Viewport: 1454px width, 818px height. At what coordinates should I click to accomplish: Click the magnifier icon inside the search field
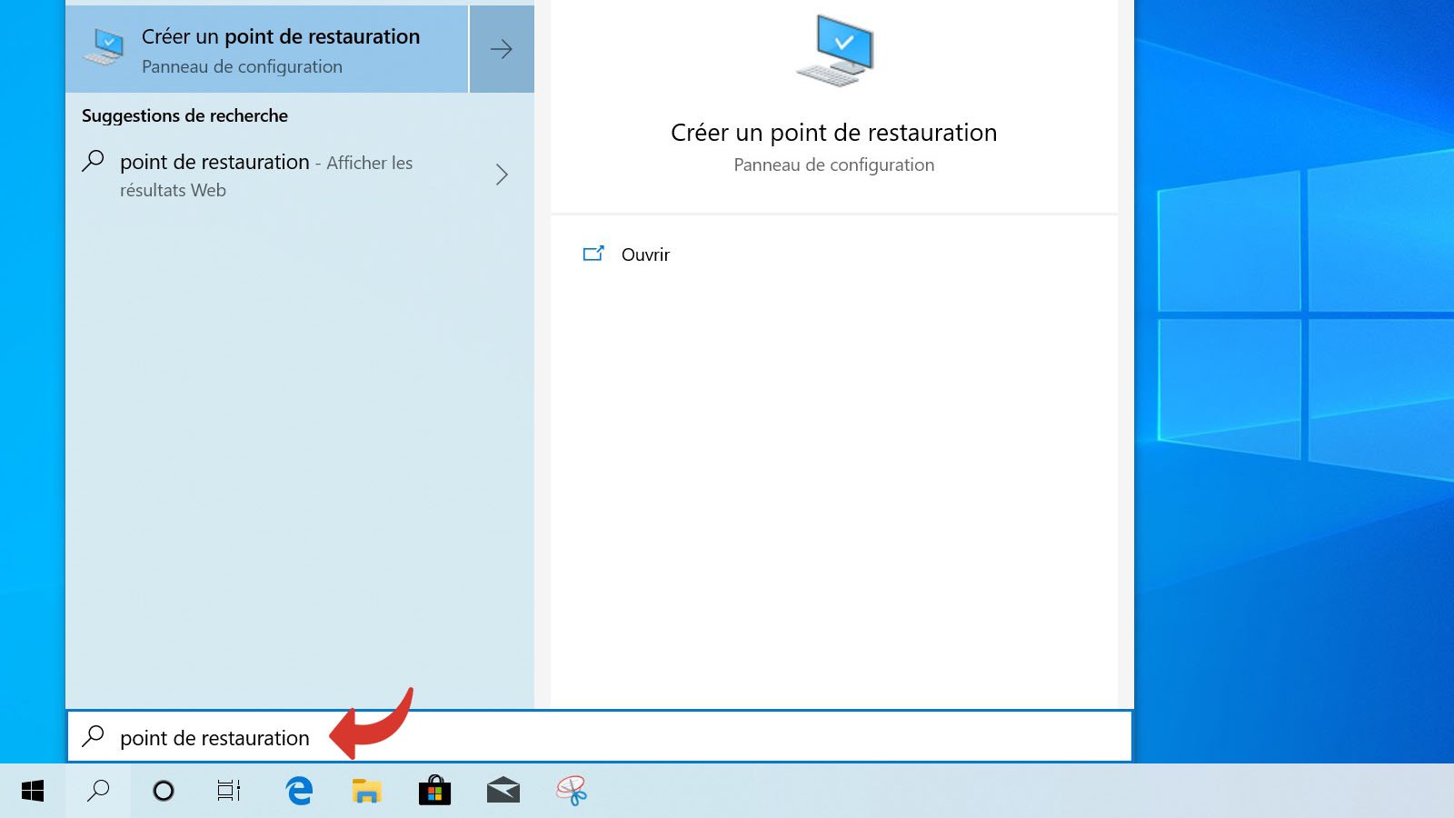(94, 738)
